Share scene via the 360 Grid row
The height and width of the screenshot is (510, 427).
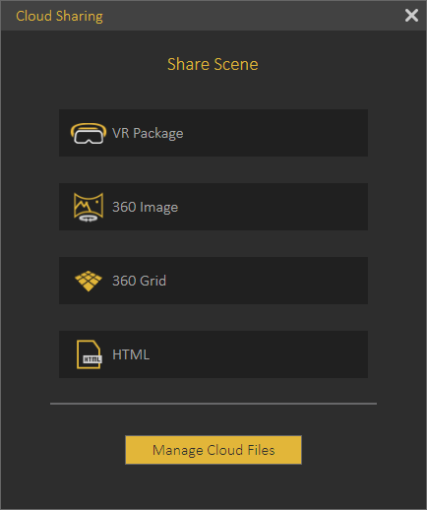click(x=213, y=281)
